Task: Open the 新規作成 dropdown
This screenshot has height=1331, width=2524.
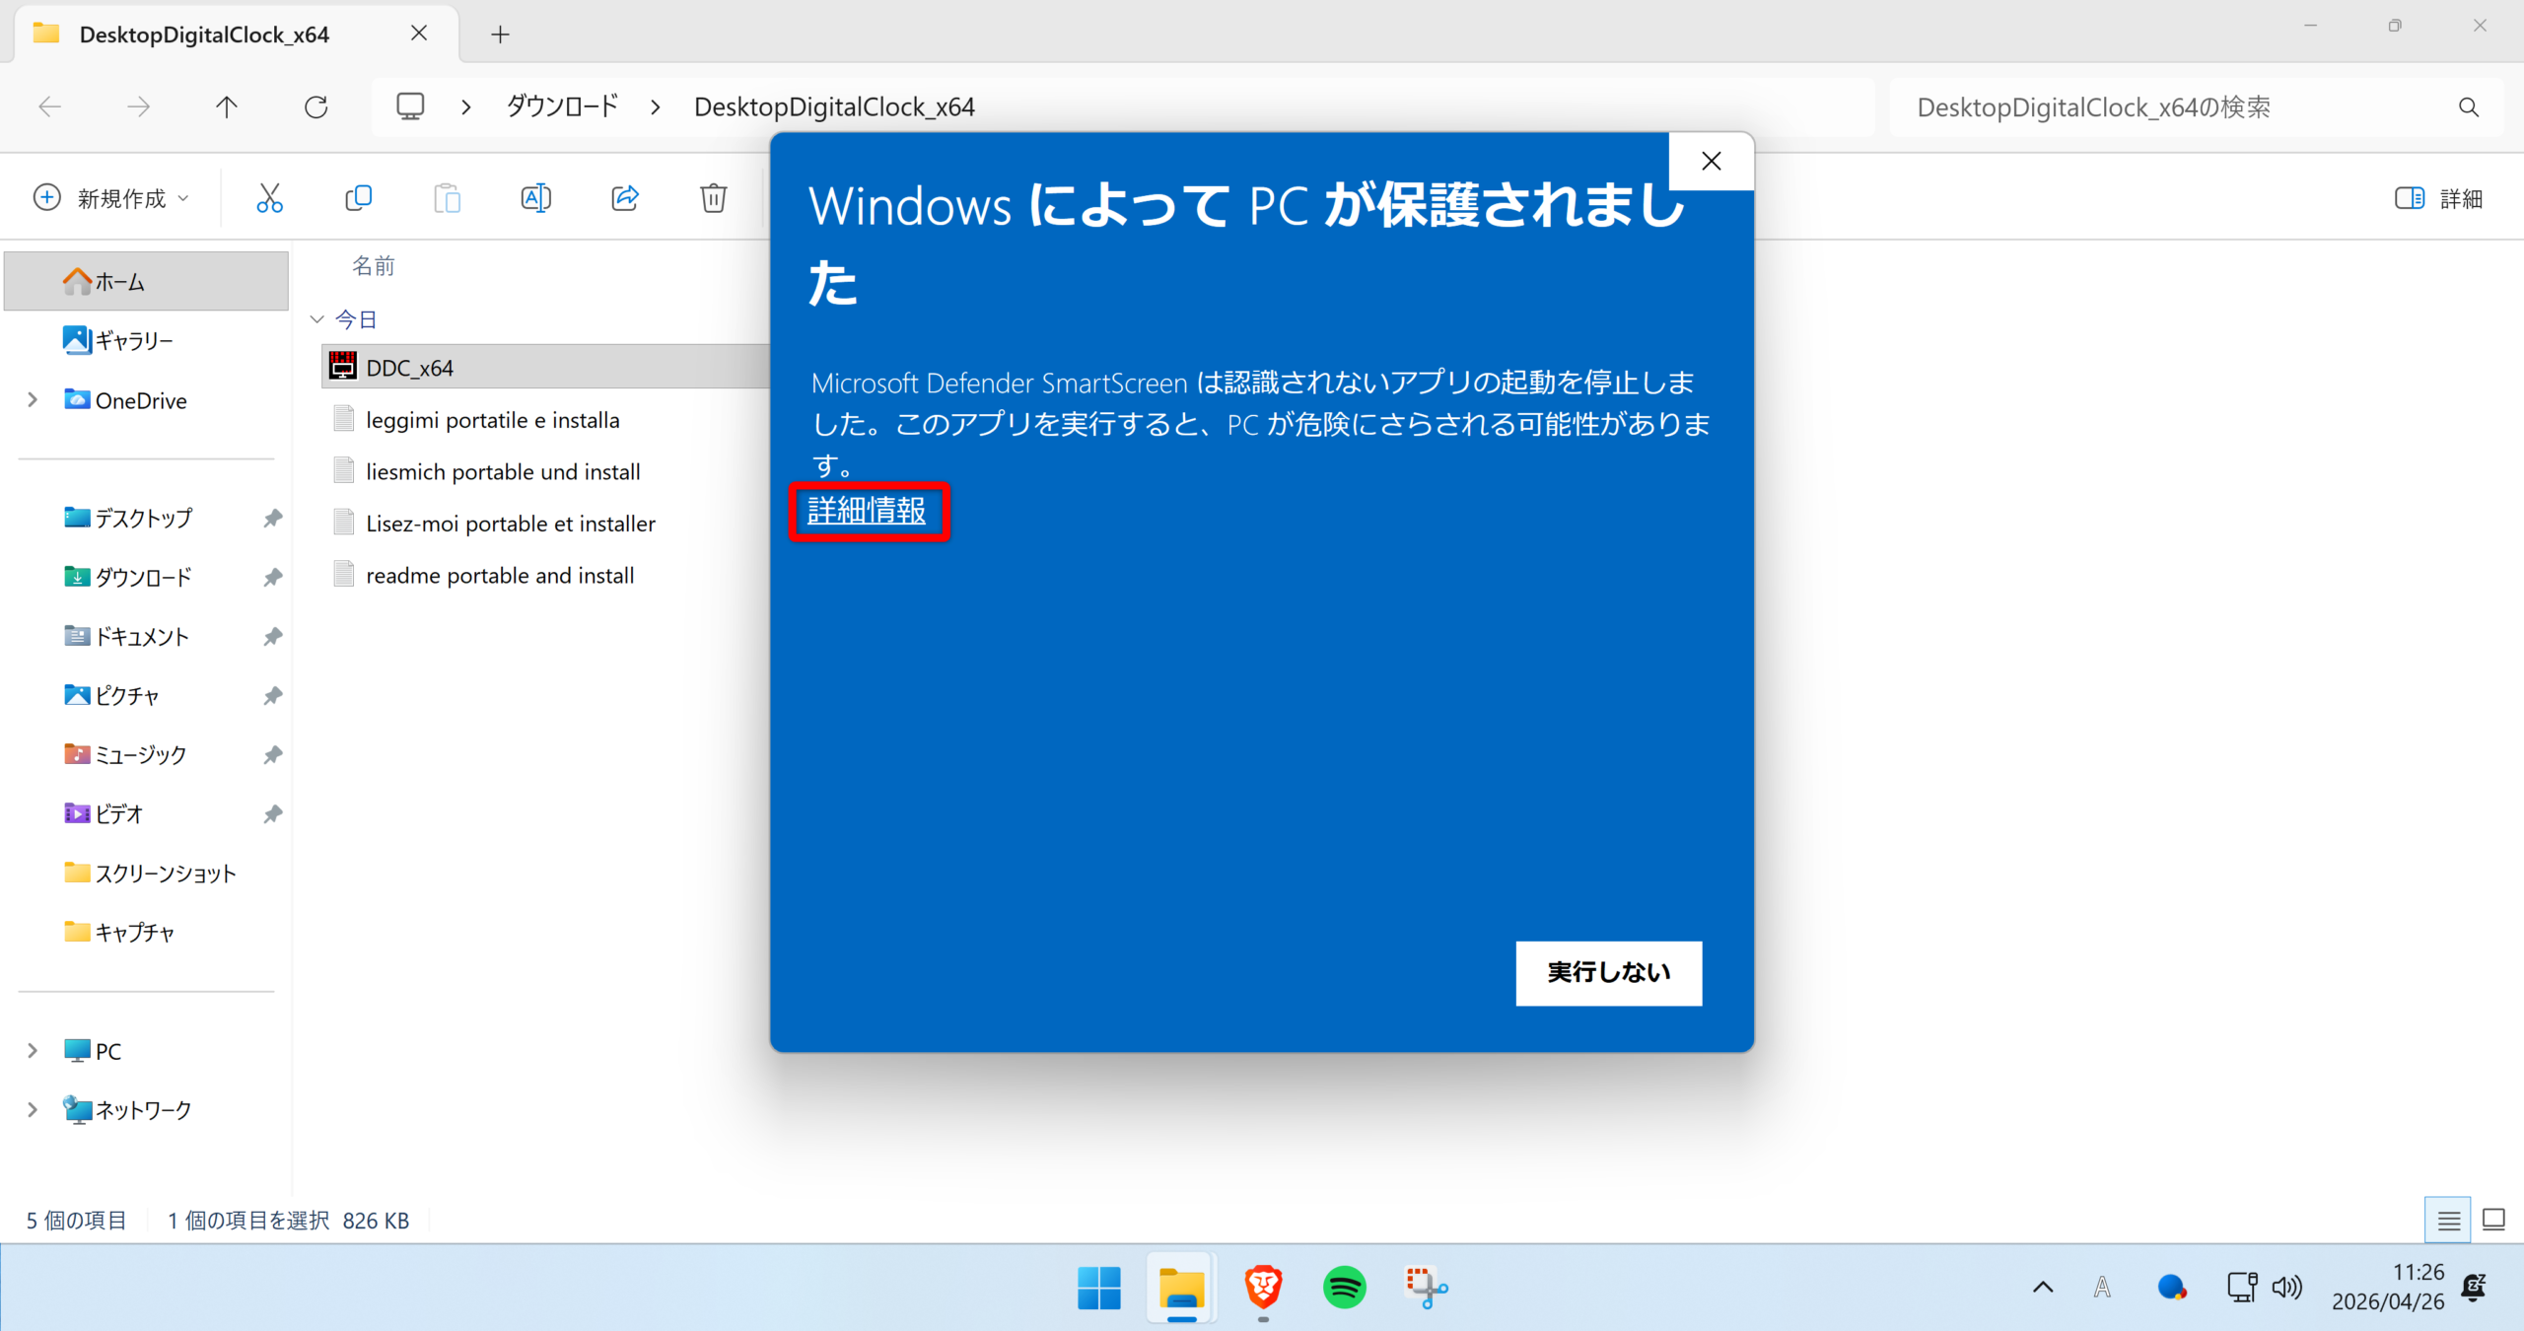Action: [110, 198]
